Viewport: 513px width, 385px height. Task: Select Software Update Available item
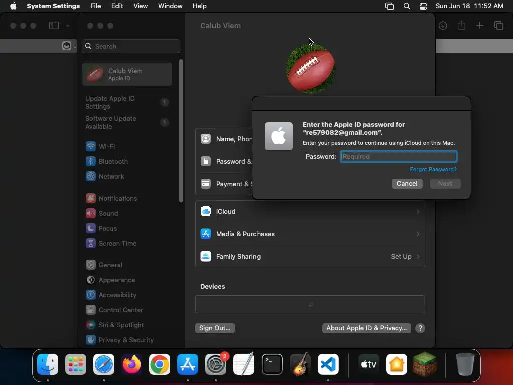point(127,122)
